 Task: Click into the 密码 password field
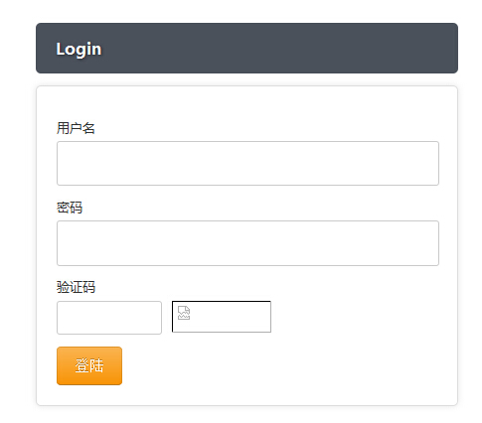[x=247, y=243]
